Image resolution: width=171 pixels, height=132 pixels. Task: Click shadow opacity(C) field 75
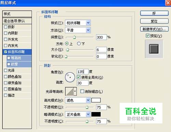[x=101, y=121]
